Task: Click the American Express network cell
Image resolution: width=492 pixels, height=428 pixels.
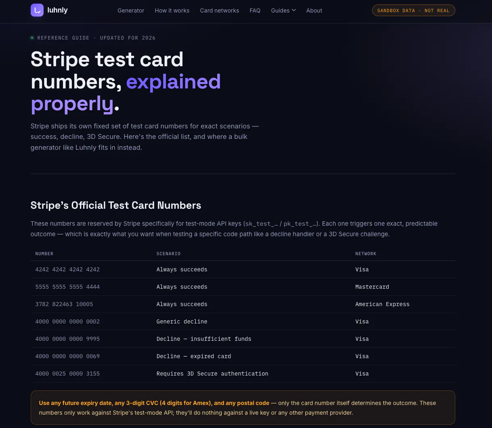Action: [382, 304]
